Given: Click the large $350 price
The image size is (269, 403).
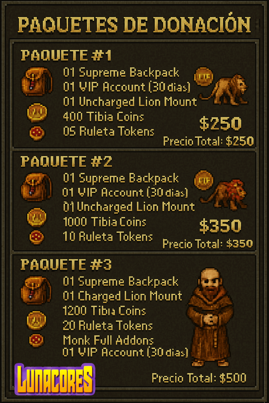Looking at the screenshot, I should tap(220, 226).
